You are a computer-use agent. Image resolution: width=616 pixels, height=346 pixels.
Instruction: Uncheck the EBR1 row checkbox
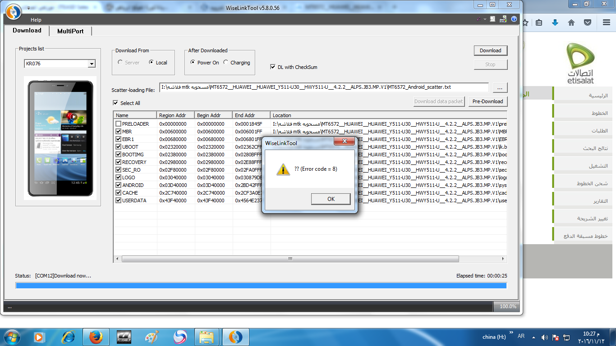coord(118,139)
